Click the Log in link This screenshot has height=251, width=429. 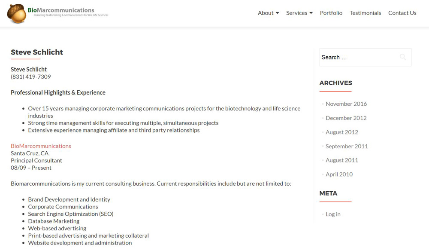click(333, 214)
